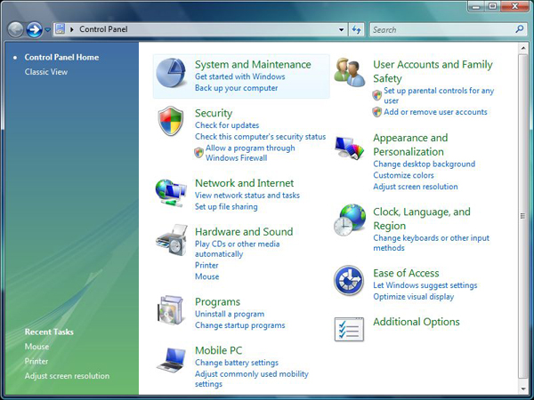Click the System and Maintenance icon

[x=171, y=75]
